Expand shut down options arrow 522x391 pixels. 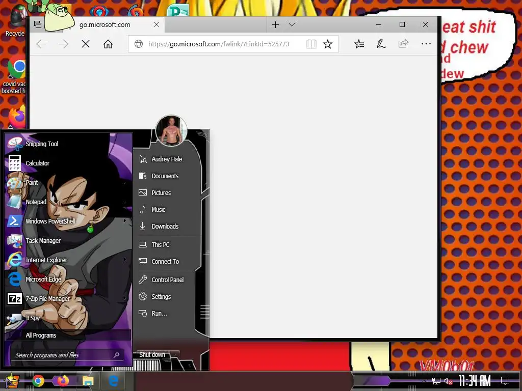pos(175,355)
